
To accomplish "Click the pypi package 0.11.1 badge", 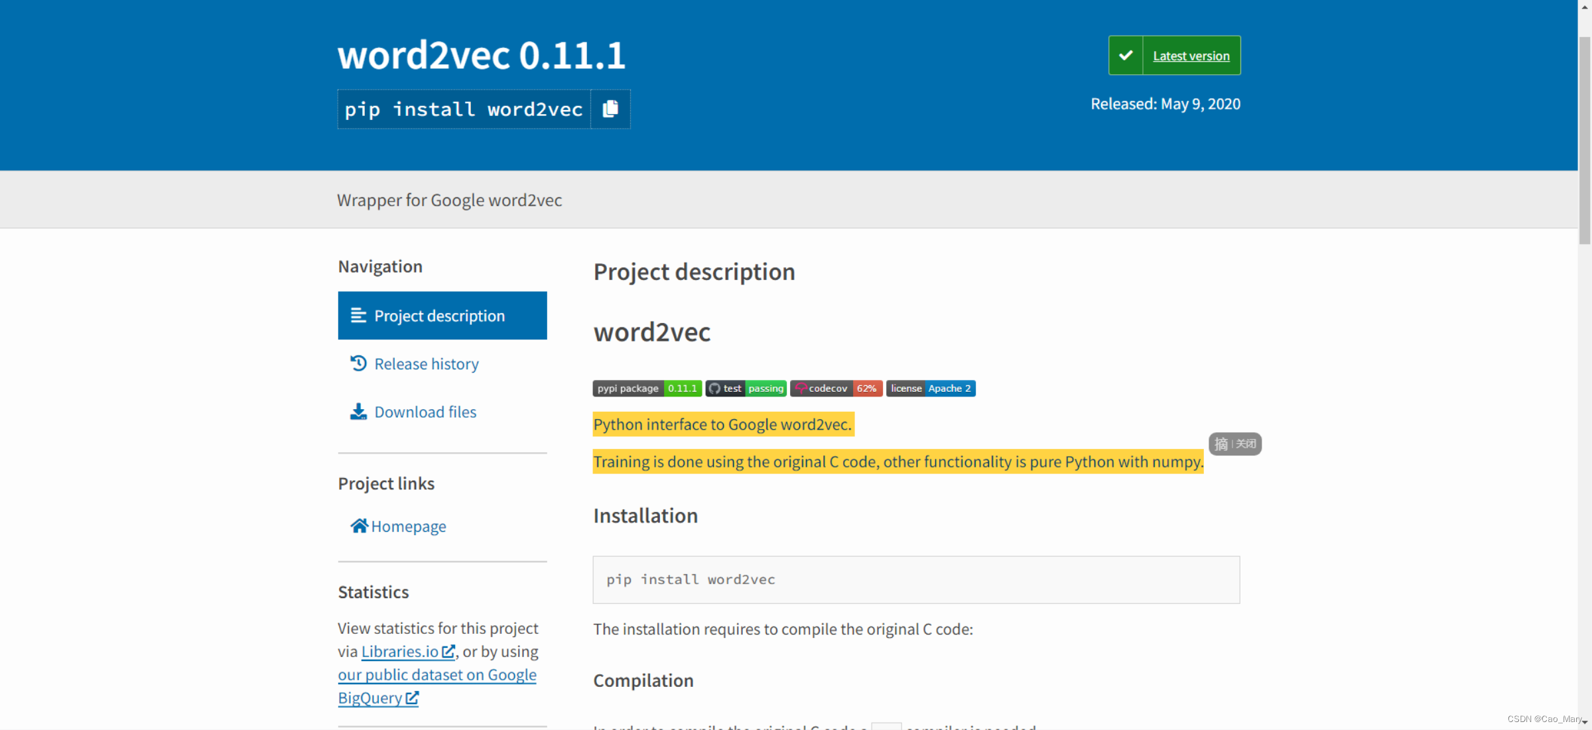I will click(647, 389).
